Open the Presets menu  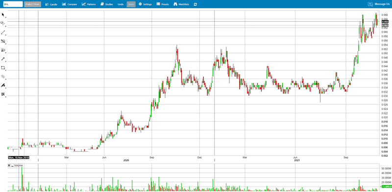click(163, 4)
